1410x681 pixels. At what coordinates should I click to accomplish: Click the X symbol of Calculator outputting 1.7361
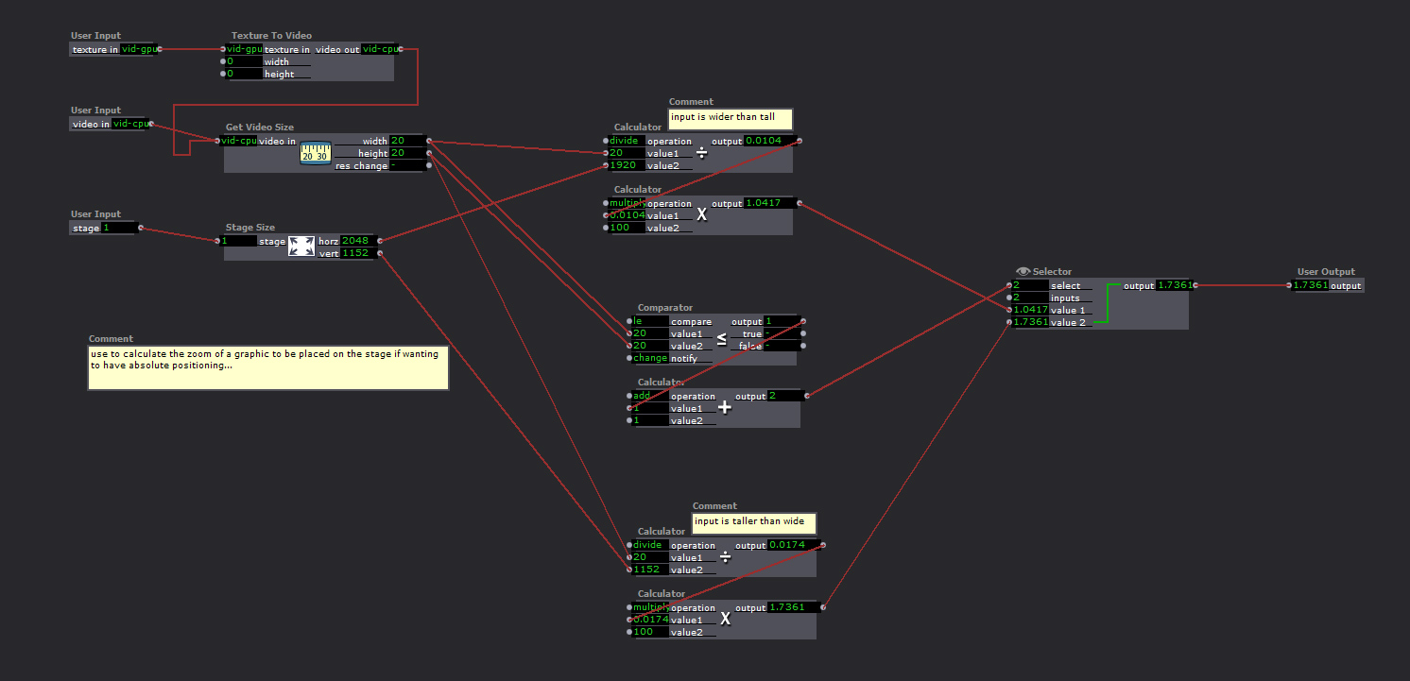coord(725,620)
